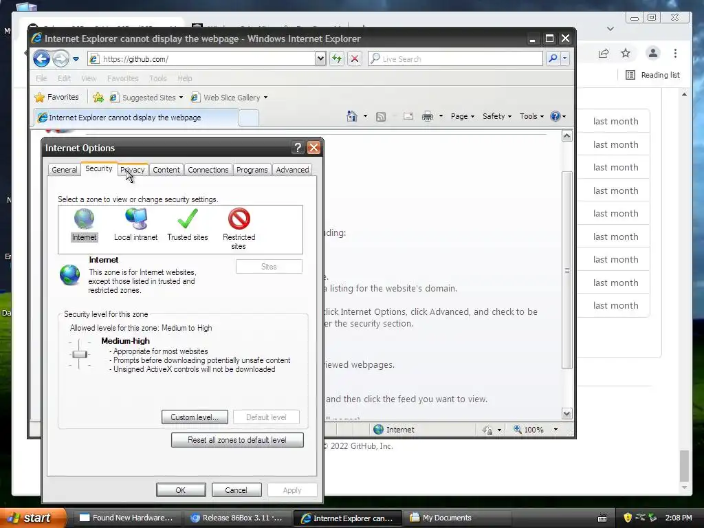Click inside the Live Search box

tap(455, 58)
